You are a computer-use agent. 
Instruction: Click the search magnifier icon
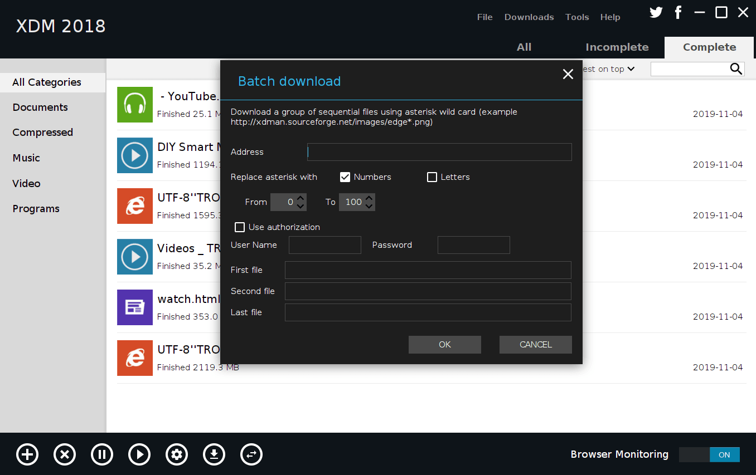[x=736, y=68]
